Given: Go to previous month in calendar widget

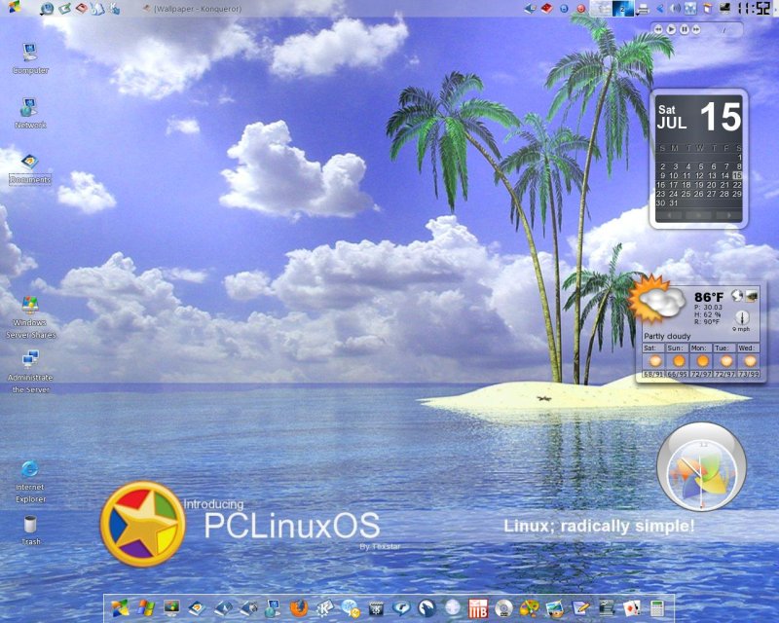Looking at the screenshot, I should (x=669, y=215).
